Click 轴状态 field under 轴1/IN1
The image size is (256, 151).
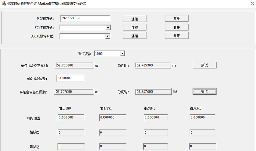click(113, 133)
